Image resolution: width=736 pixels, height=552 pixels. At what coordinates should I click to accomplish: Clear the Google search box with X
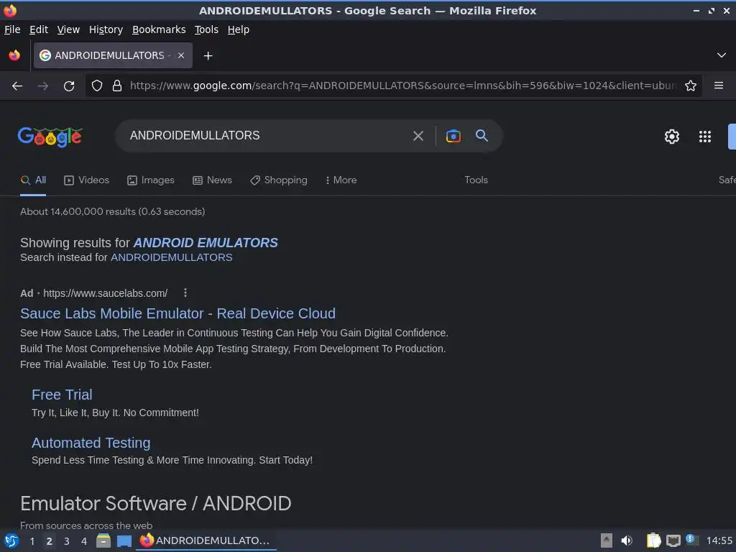coord(418,136)
